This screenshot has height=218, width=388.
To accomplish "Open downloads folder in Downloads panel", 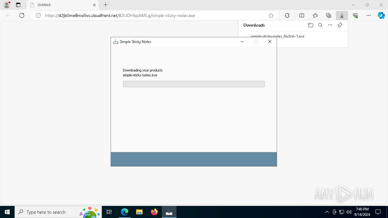I will pyautogui.click(x=310, y=25).
